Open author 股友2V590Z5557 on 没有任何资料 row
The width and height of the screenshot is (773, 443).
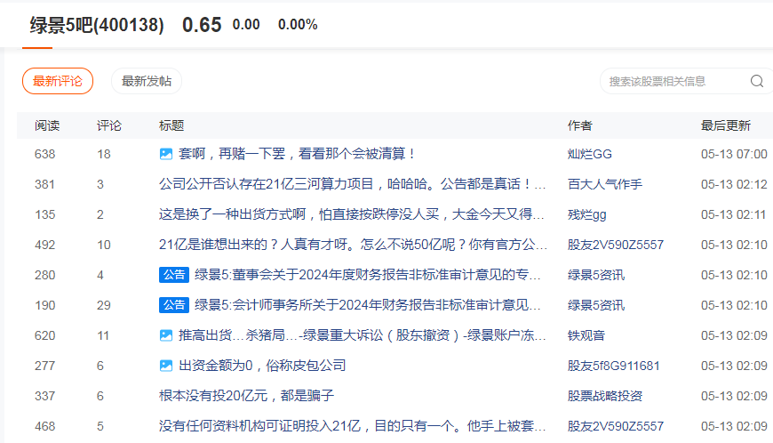[616, 426]
